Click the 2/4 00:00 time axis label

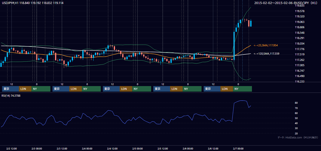point(87,149)
